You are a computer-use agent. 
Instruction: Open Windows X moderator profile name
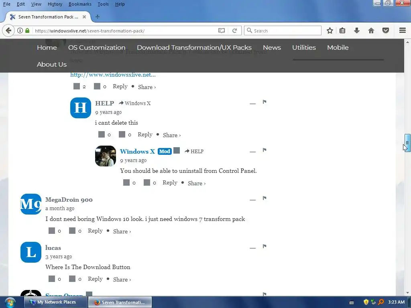[x=137, y=151]
